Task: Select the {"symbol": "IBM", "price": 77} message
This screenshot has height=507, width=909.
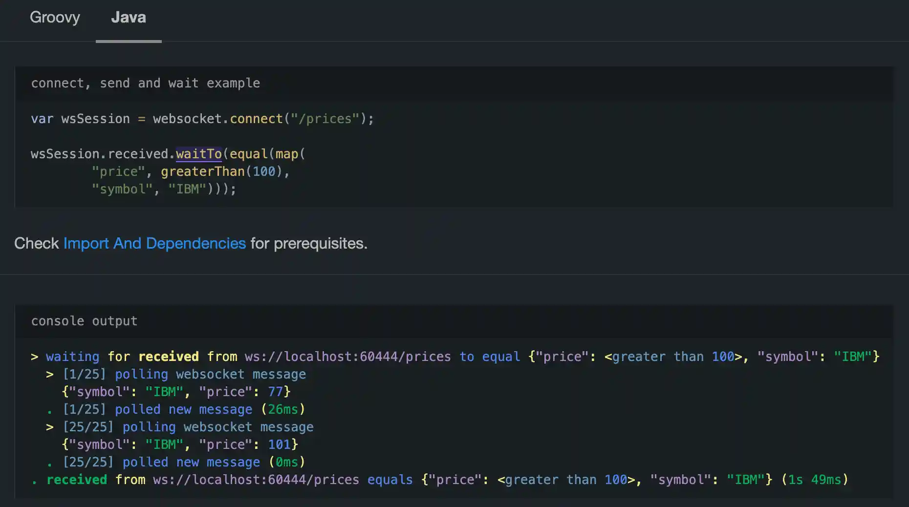Action: [x=176, y=391]
